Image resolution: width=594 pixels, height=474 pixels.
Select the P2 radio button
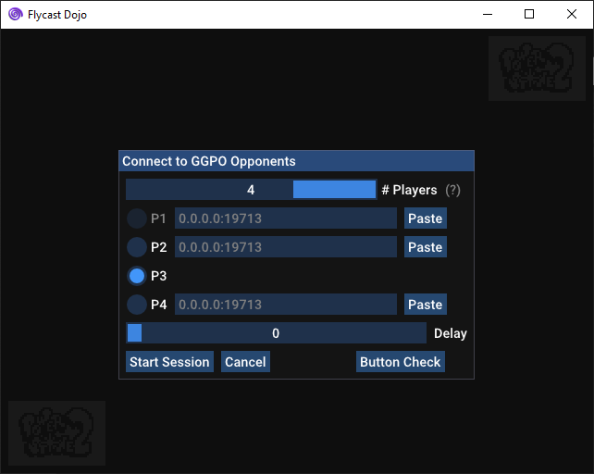[x=136, y=247]
